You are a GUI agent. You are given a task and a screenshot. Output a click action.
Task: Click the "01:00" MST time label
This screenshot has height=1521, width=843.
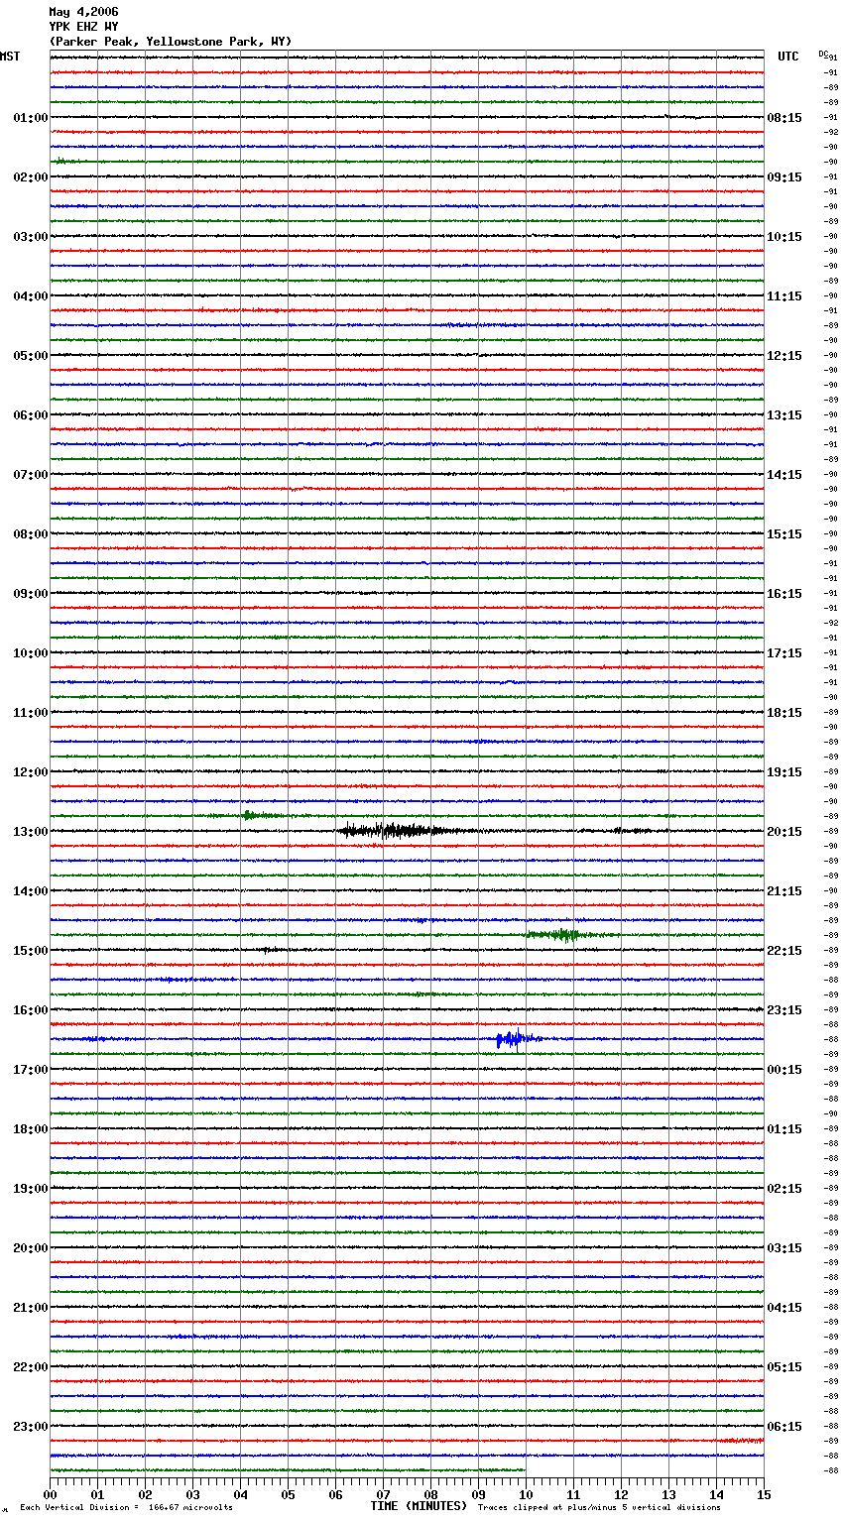point(31,118)
